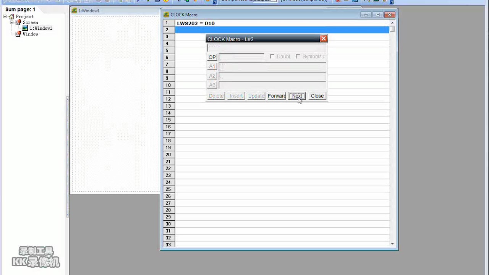Viewport: 489px width, 275px height.
Task: Select macro row number 23
Action: (168, 175)
